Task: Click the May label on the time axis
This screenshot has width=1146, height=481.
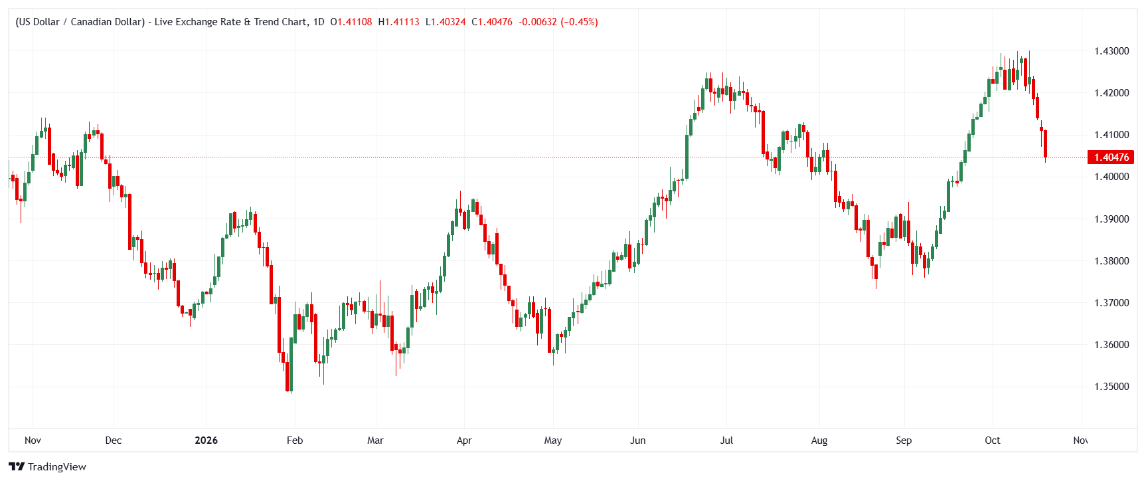Action: tap(553, 440)
